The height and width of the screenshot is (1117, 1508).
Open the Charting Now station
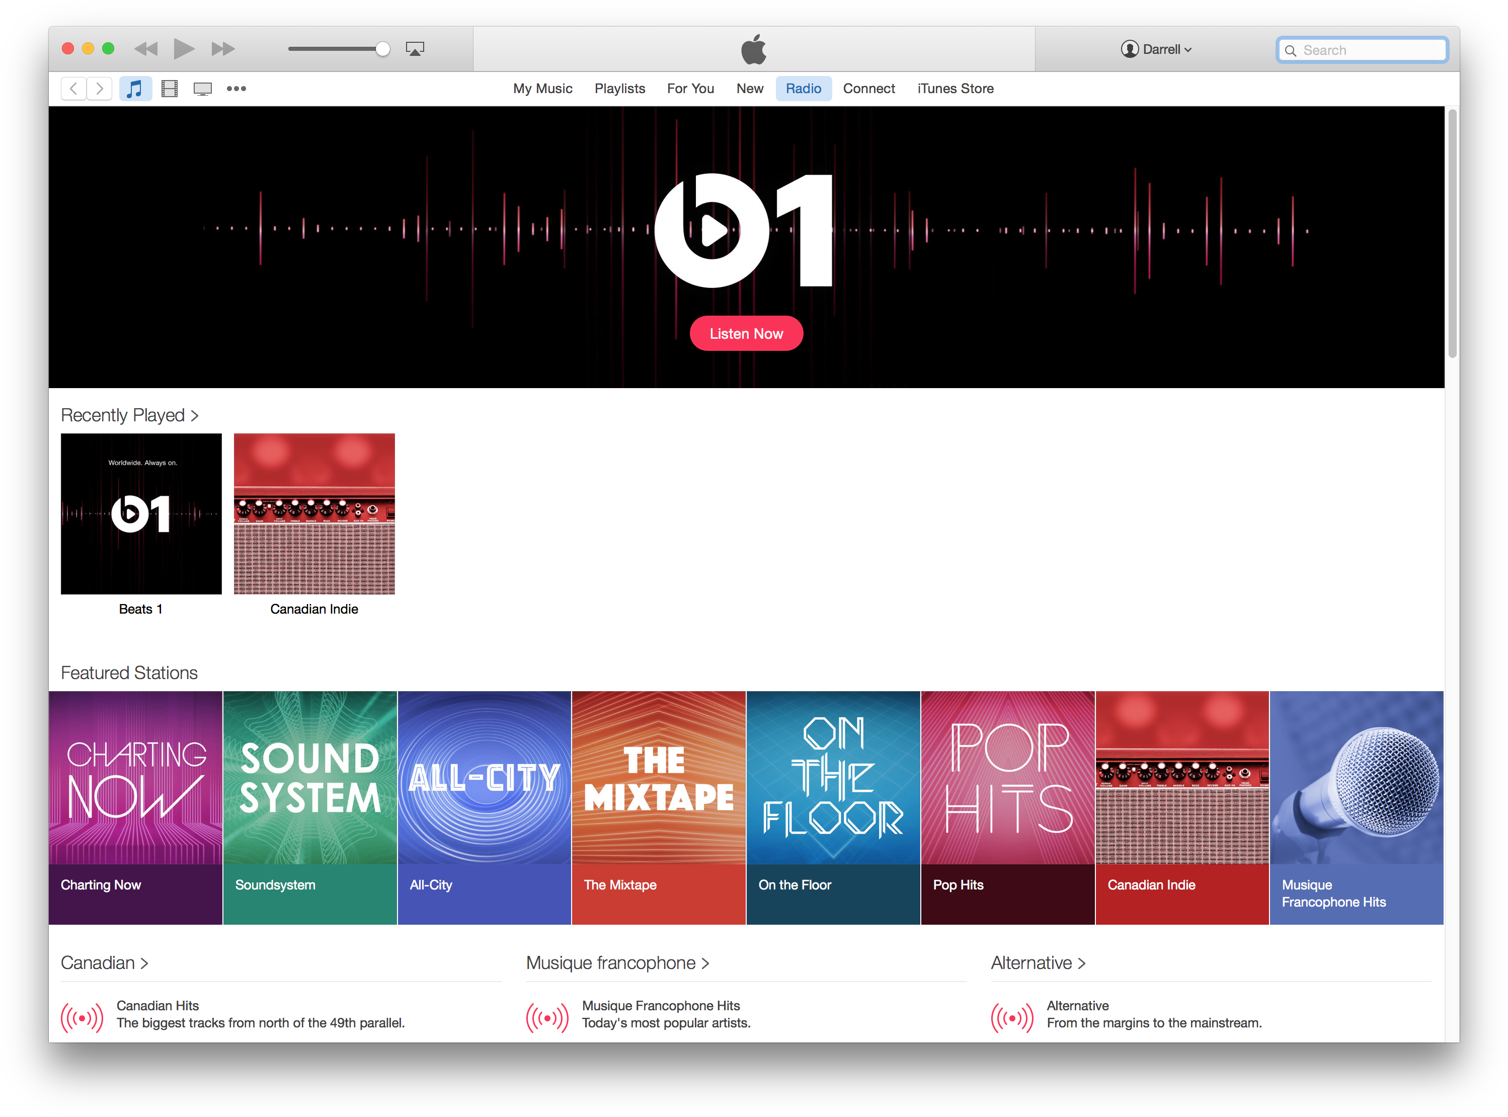[135, 807]
